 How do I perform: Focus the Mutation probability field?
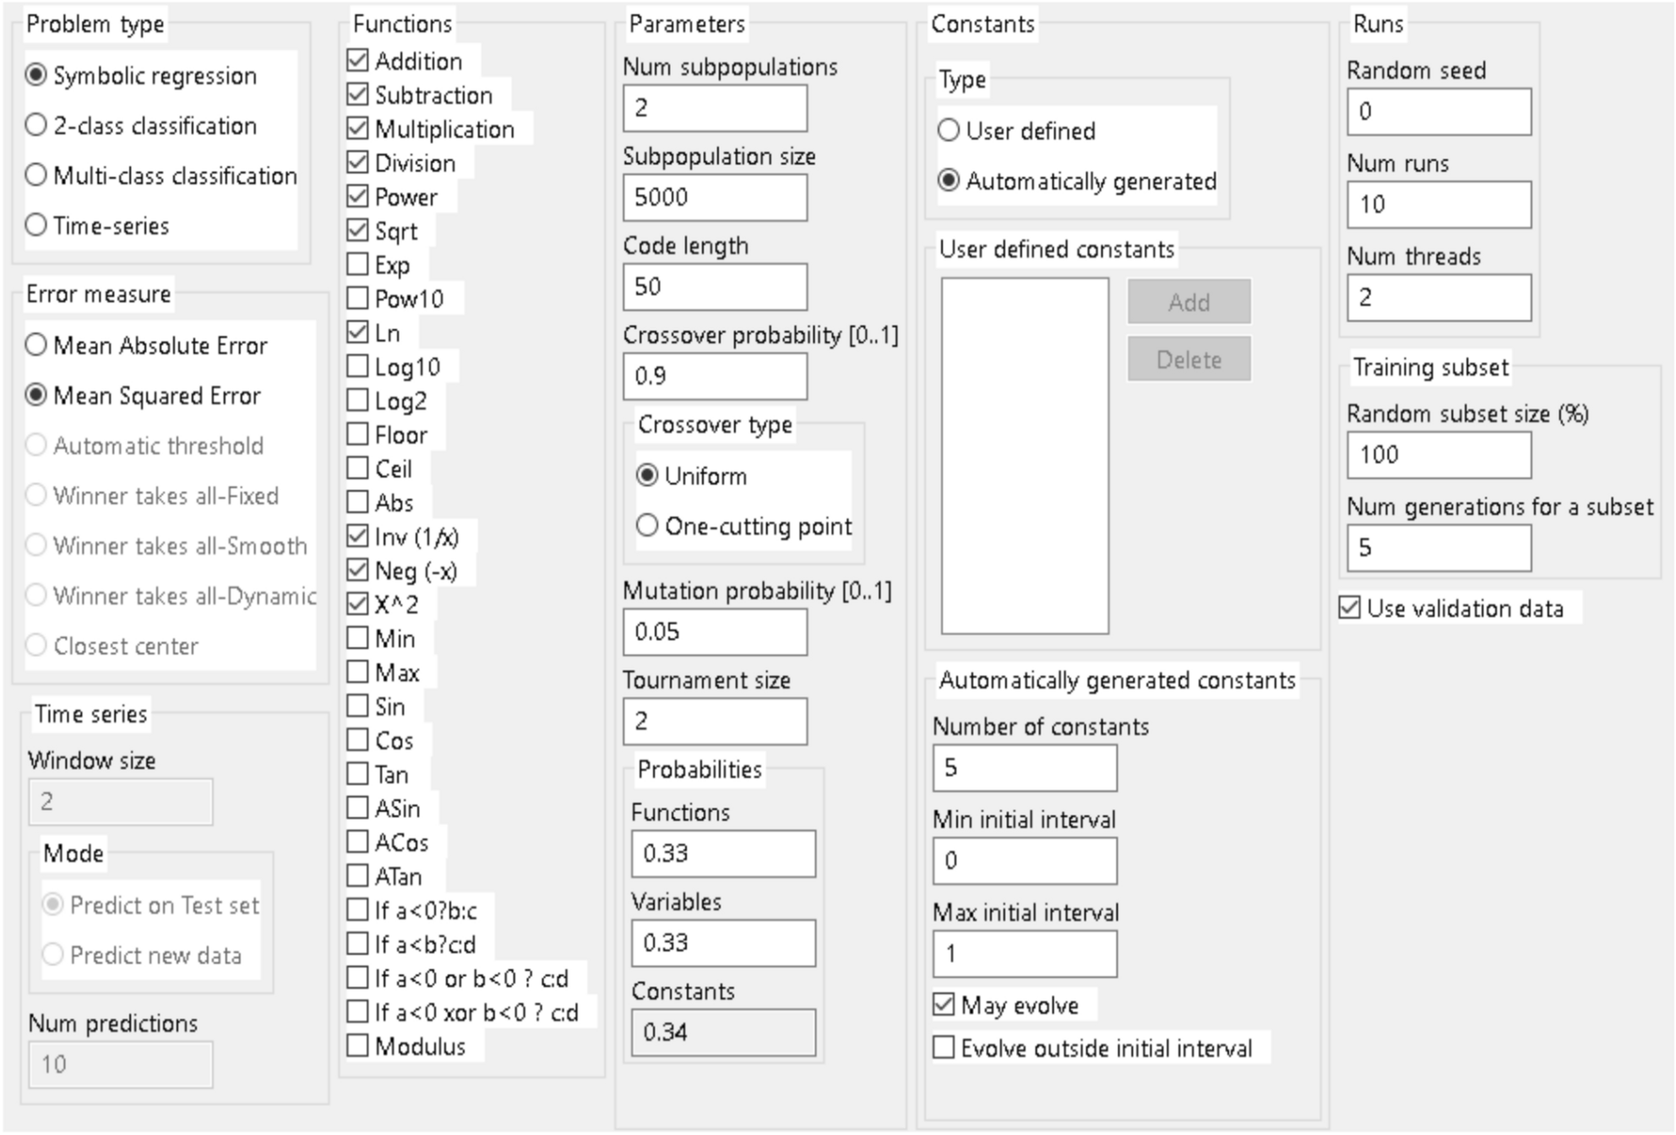click(715, 631)
